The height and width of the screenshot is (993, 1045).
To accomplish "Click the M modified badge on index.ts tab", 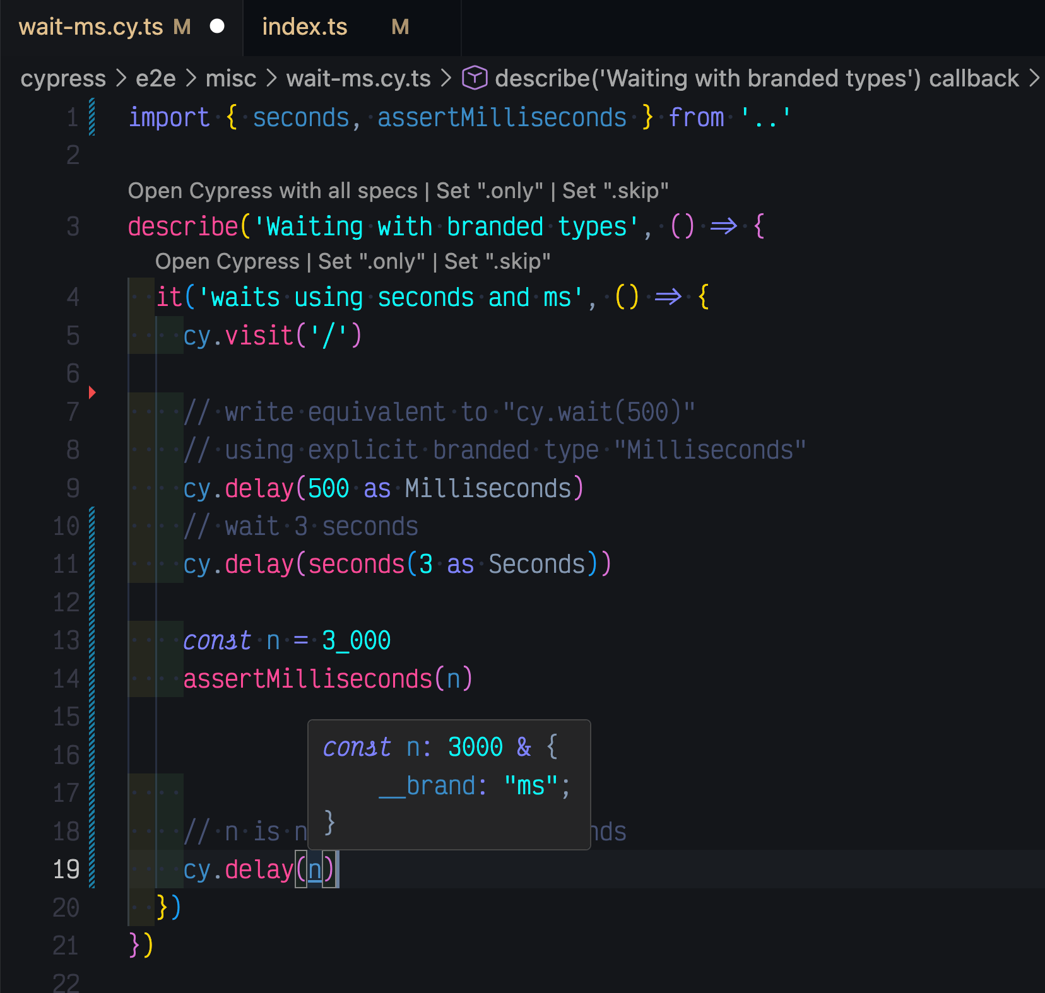I will (x=399, y=28).
